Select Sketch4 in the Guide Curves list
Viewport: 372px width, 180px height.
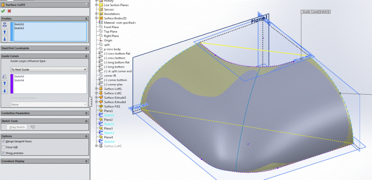(x=19, y=81)
